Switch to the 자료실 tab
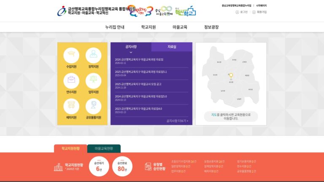 pyautogui.click(x=172, y=47)
